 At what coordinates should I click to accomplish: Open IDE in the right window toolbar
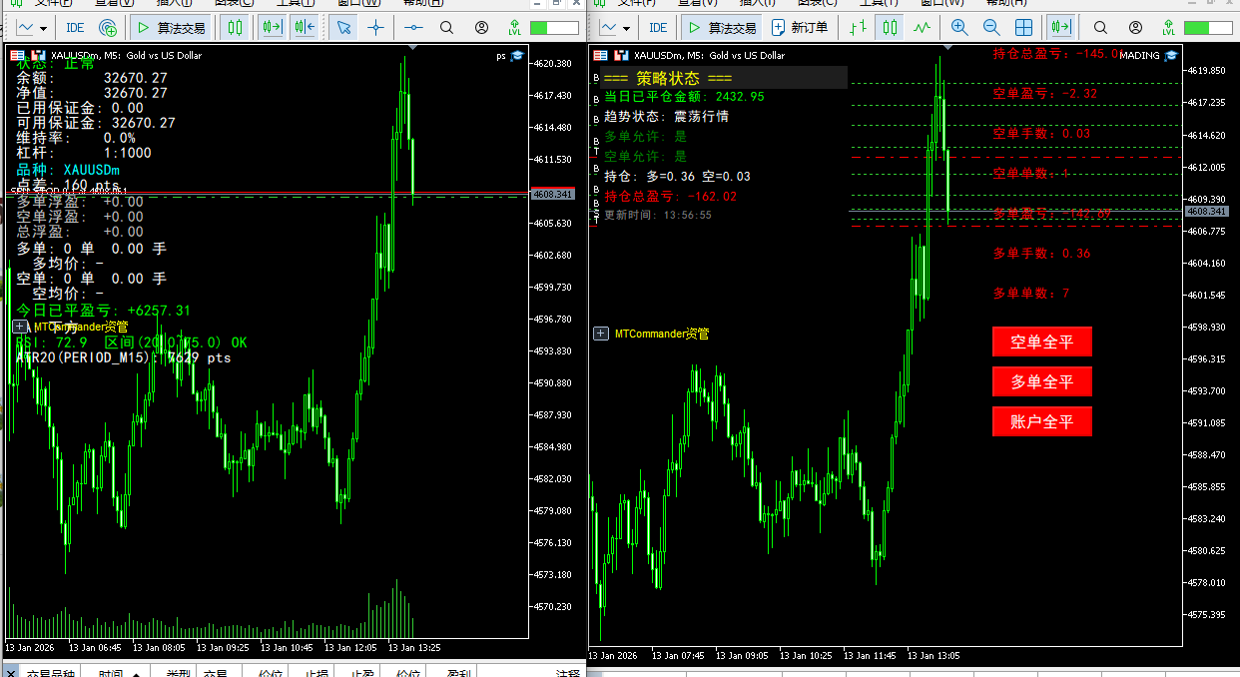658,28
